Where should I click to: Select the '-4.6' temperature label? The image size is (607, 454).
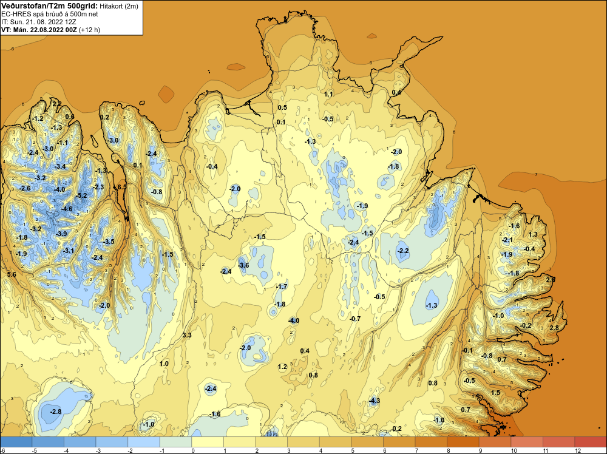click(x=67, y=209)
